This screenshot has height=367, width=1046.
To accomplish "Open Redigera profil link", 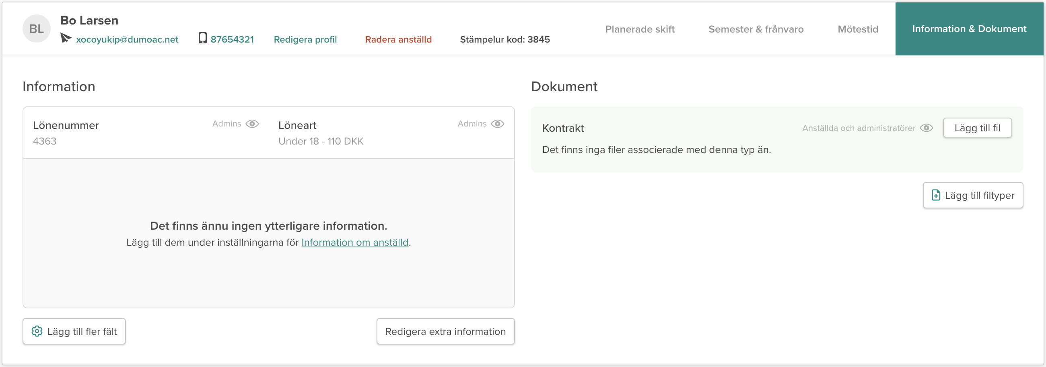I will pos(305,39).
